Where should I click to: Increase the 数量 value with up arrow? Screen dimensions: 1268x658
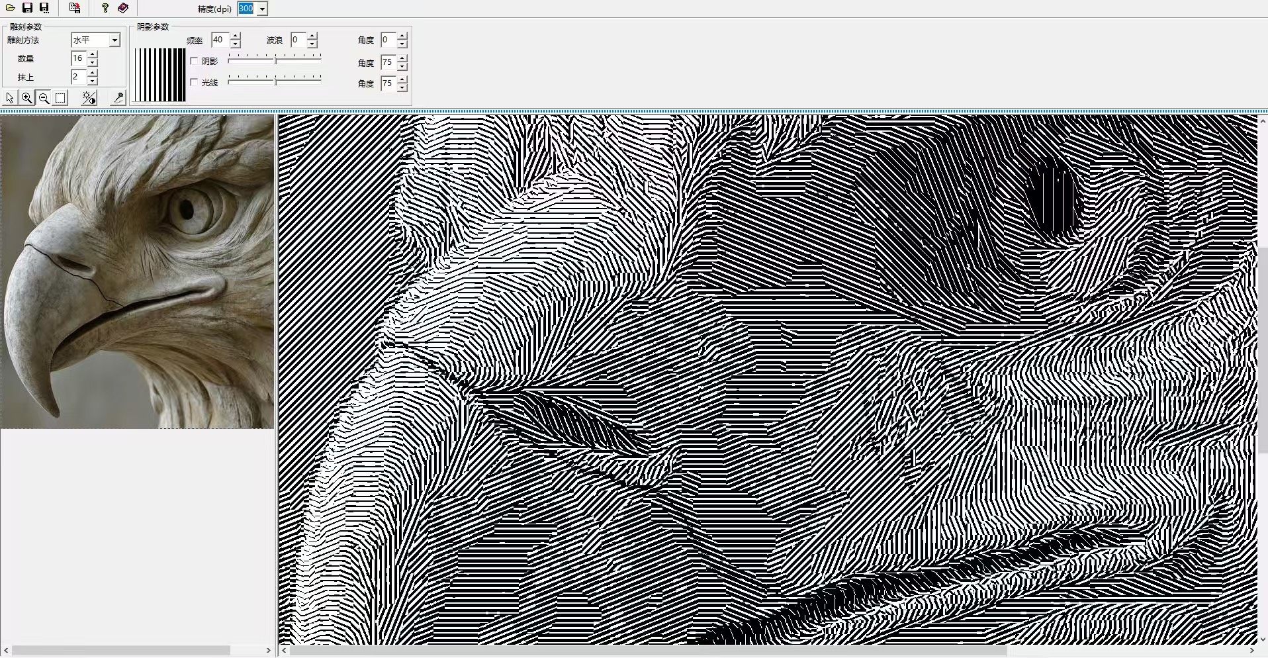pos(93,55)
